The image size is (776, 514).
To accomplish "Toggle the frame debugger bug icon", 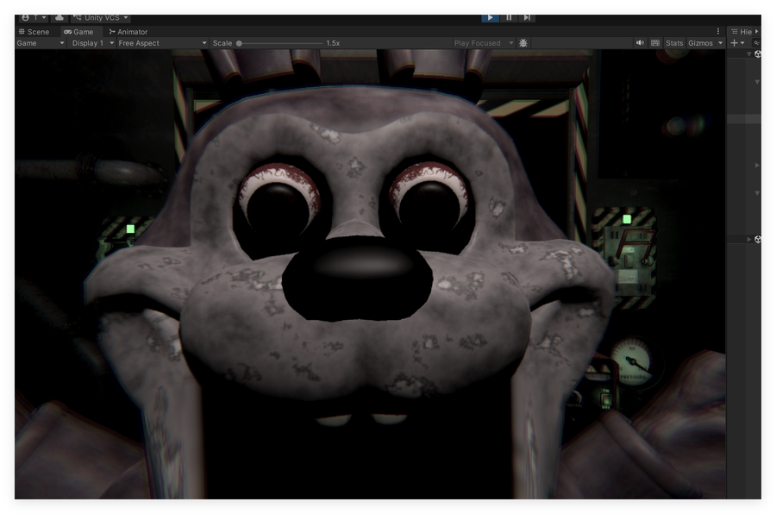I will tap(523, 43).
